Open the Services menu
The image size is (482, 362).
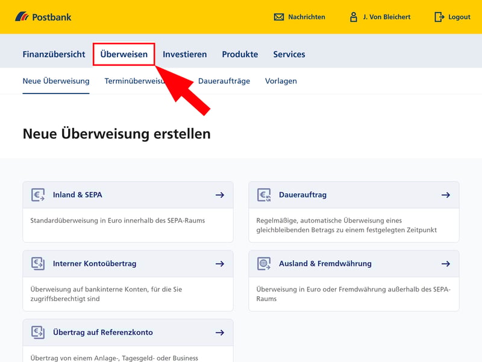[289, 54]
